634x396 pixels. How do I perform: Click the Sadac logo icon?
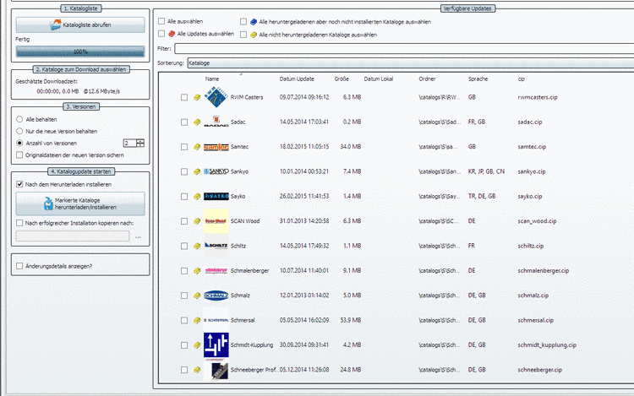tap(216, 122)
